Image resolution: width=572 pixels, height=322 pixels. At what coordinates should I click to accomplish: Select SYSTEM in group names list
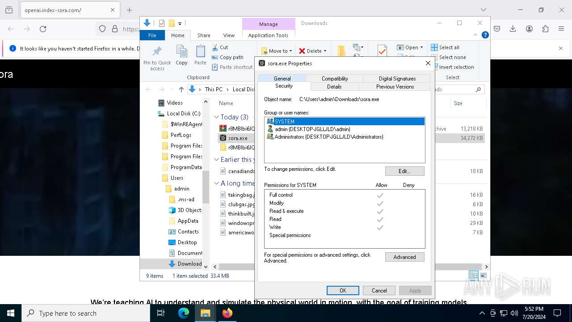345,121
